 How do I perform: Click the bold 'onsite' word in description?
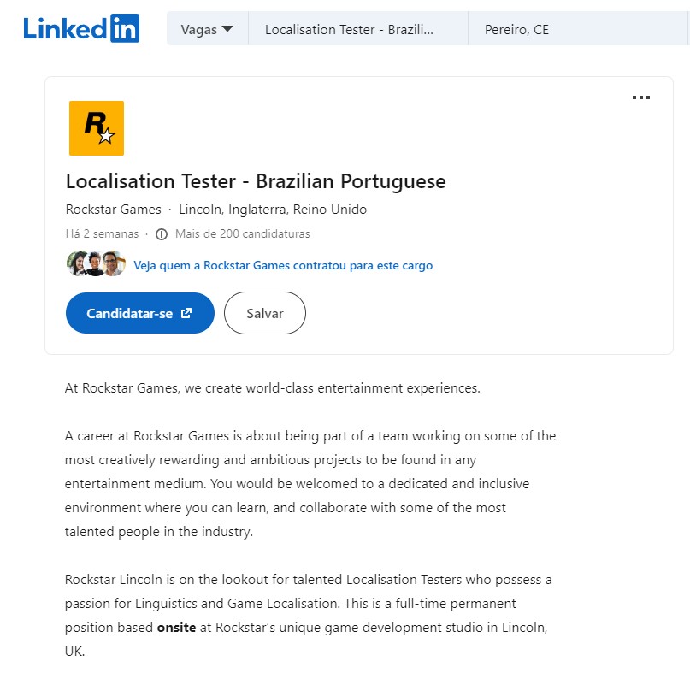tap(176, 627)
